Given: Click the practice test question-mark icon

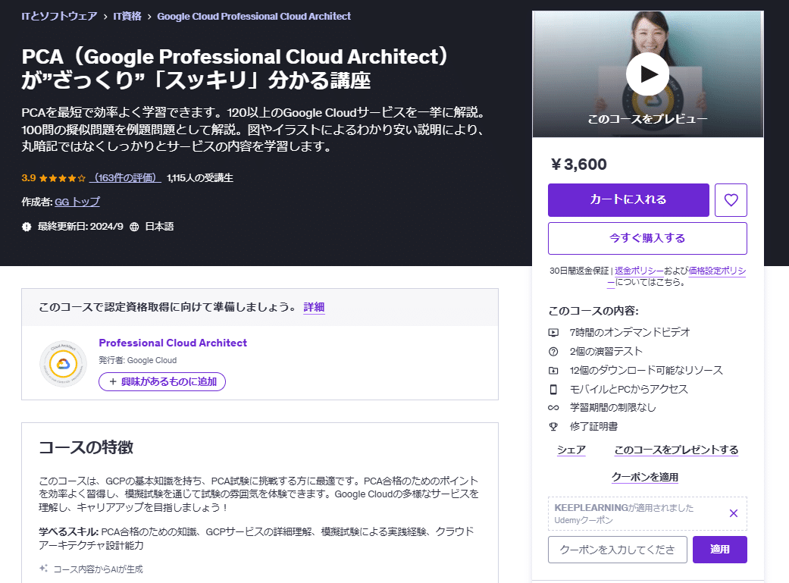Looking at the screenshot, I should coord(553,352).
